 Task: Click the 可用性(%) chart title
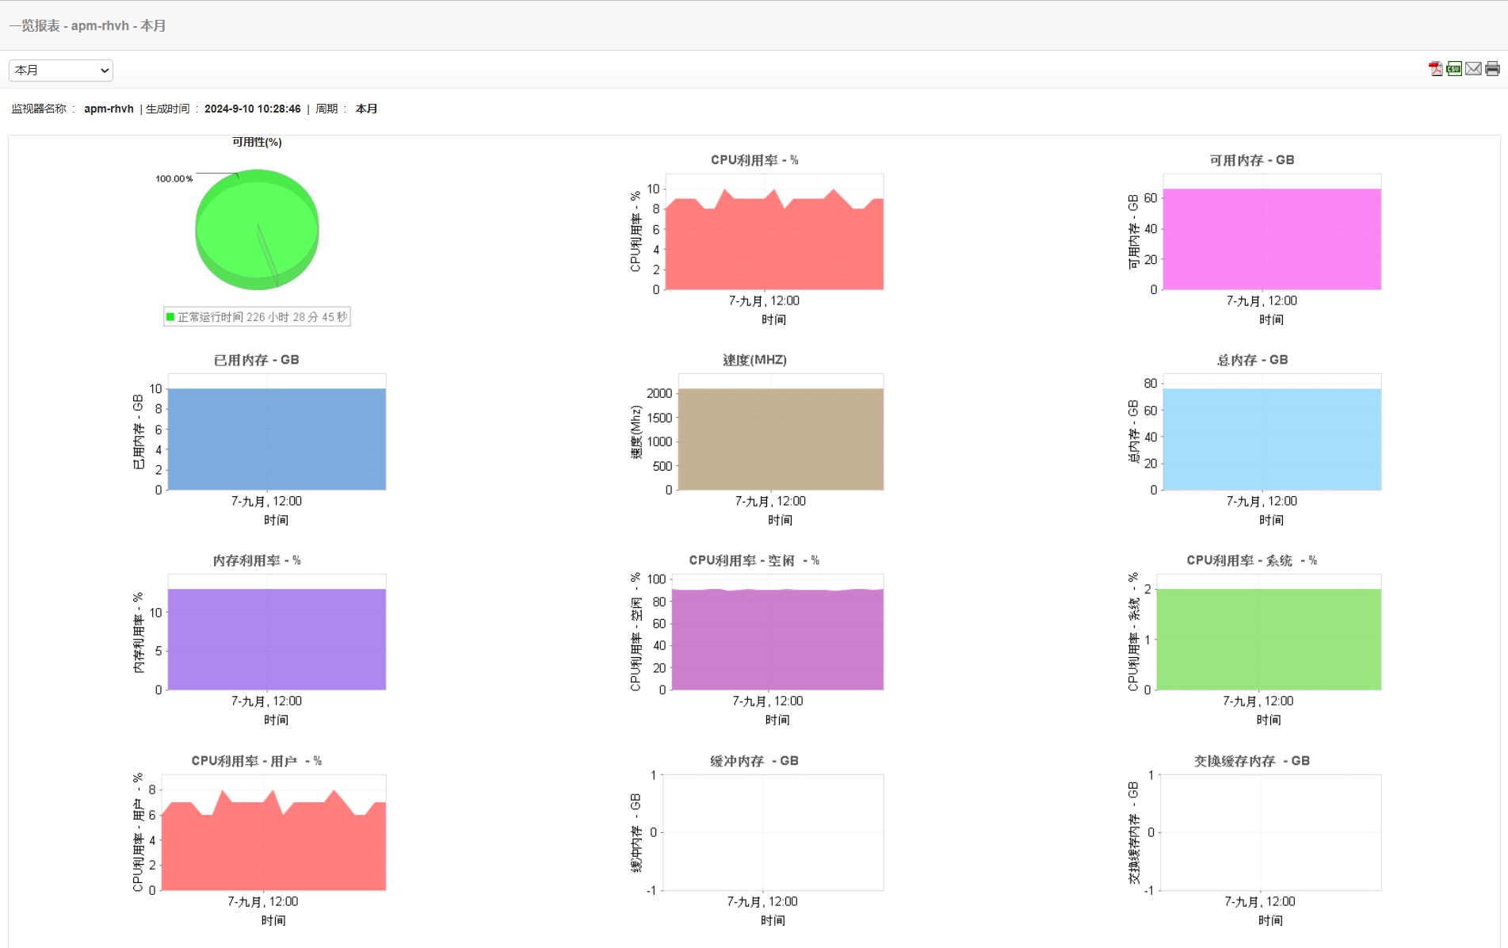(257, 142)
